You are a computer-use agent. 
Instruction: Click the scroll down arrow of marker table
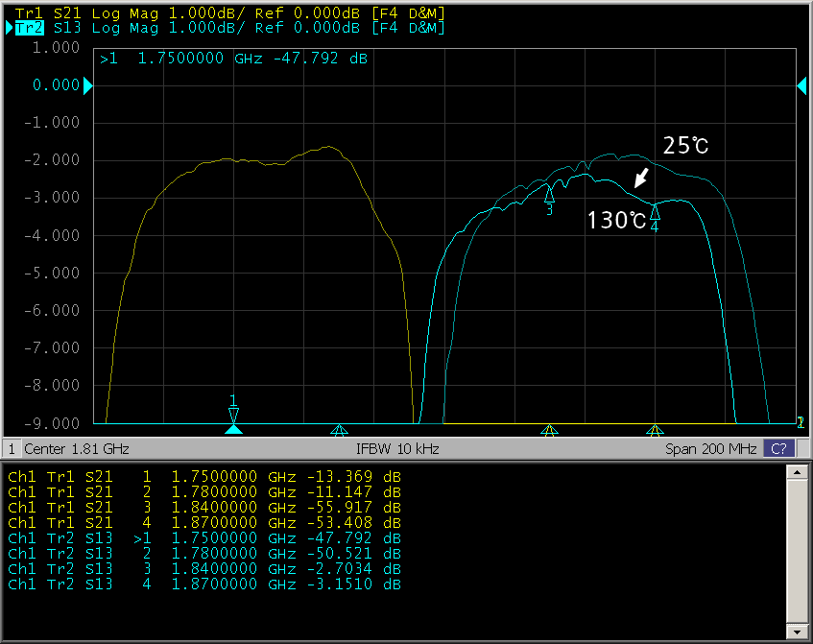tap(797, 632)
